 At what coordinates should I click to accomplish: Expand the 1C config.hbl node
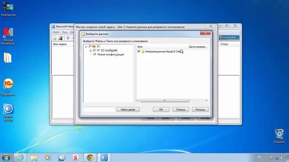[90, 50]
